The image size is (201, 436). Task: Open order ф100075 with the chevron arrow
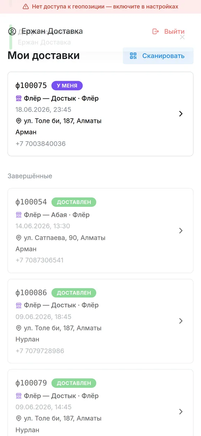tap(181, 114)
